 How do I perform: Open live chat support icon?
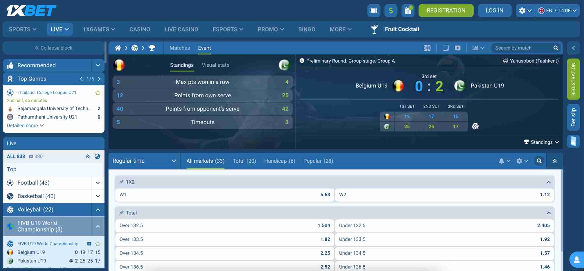[x=576, y=259]
